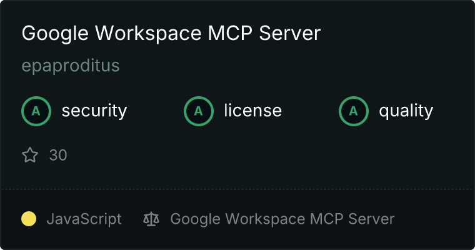Click empty space right of epaproditus
Image resolution: width=475 pixels, height=250 pixels.
click(x=281, y=66)
